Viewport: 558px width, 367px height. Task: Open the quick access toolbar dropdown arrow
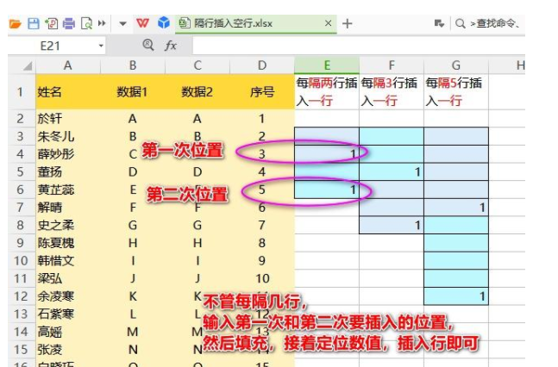122,24
